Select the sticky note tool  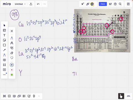tap(4, 40)
